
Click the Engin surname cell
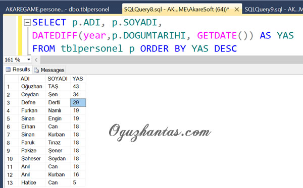coord(58,118)
